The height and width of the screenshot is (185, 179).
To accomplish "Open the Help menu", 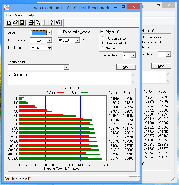I will 30,15.
